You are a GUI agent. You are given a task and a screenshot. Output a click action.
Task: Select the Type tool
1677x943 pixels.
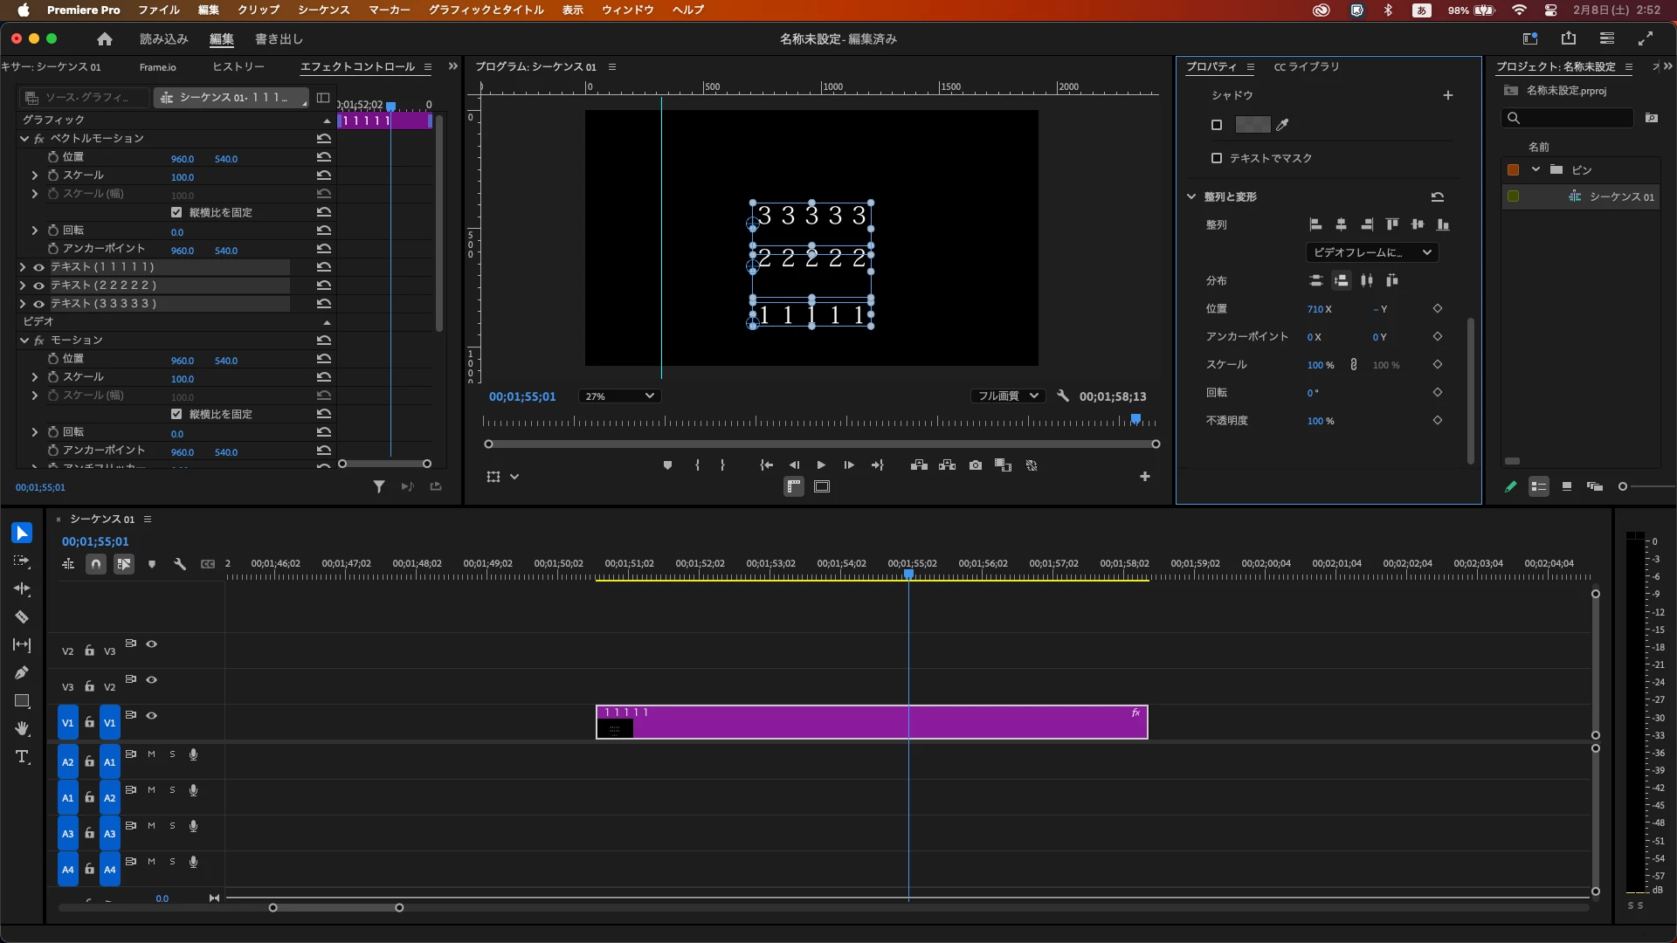click(x=22, y=756)
